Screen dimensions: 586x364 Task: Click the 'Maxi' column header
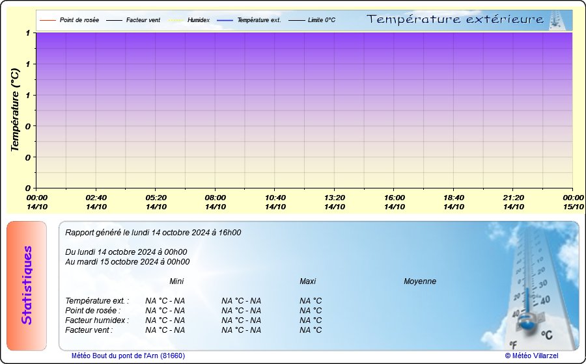click(307, 281)
